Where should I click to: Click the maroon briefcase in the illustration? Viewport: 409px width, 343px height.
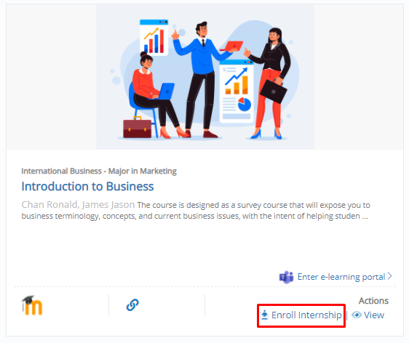(x=138, y=127)
